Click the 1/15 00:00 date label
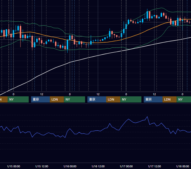 tap(13, 166)
